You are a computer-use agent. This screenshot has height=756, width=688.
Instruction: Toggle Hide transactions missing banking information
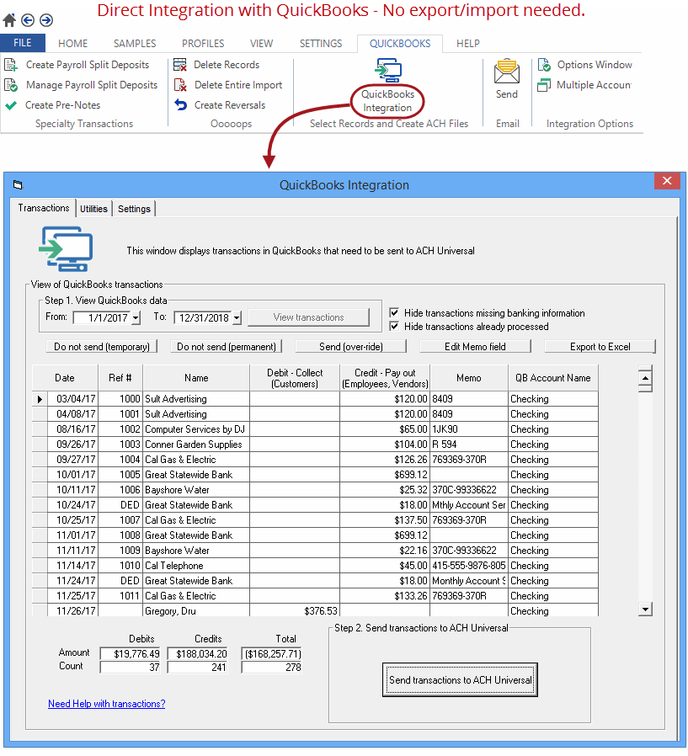pyautogui.click(x=394, y=312)
